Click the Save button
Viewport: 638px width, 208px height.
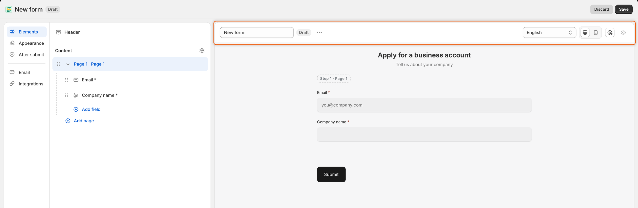(624, 9)
